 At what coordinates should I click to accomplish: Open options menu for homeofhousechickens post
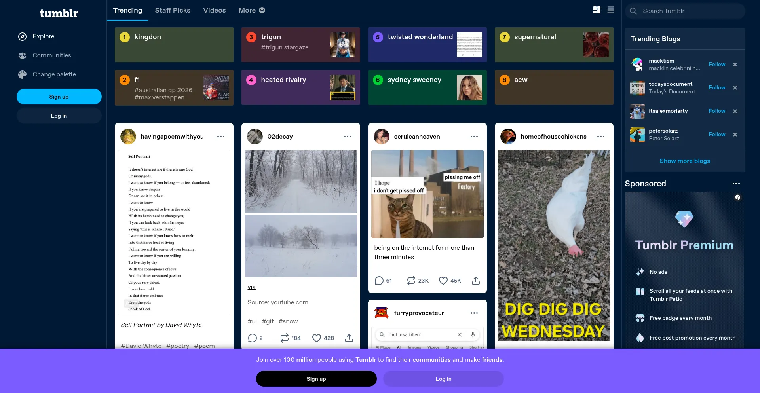(601, 137)
